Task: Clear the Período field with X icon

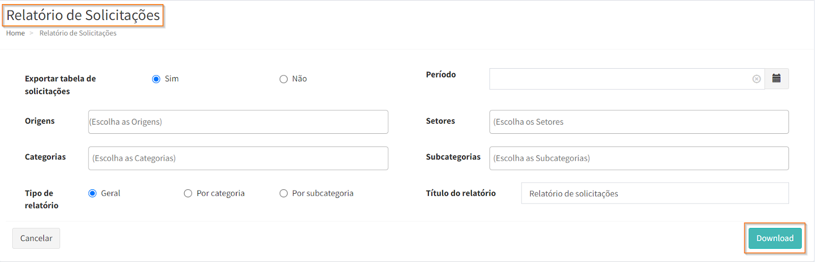Action: [756, 79]
